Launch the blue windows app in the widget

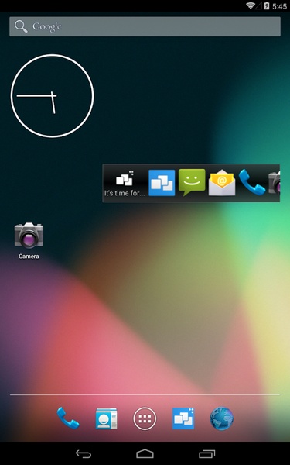click(162, 183)
